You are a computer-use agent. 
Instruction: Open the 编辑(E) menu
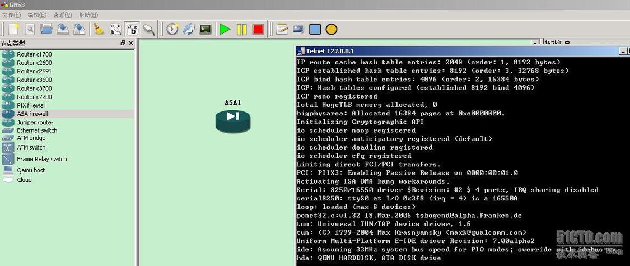[x=36, y=15]
